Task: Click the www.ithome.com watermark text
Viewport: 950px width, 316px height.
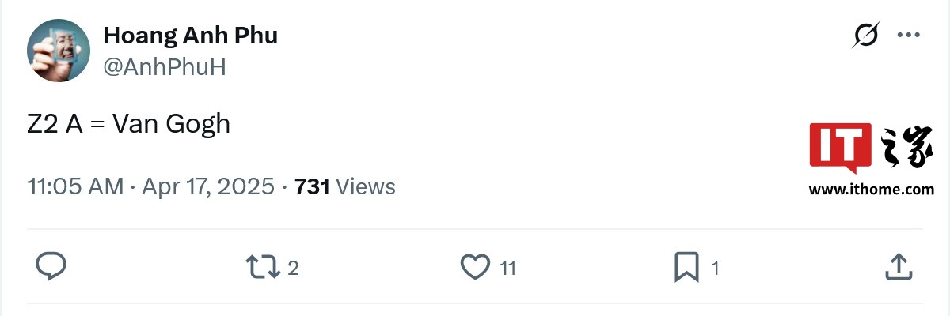Action: pos(871,190)
